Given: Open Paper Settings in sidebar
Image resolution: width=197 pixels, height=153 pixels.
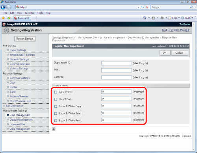Looking at the screenshot, I should [x=18, y=50].
